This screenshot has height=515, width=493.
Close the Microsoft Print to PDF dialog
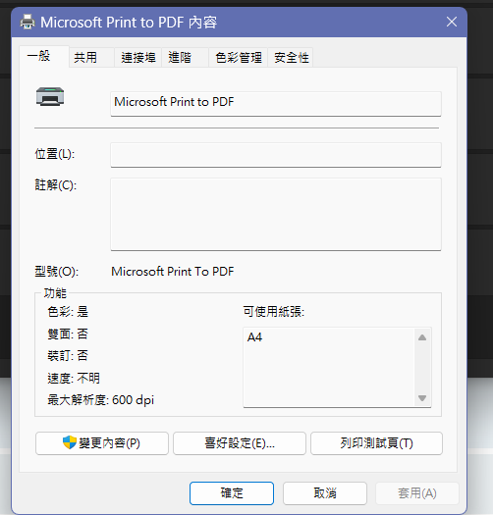(452, 22)
